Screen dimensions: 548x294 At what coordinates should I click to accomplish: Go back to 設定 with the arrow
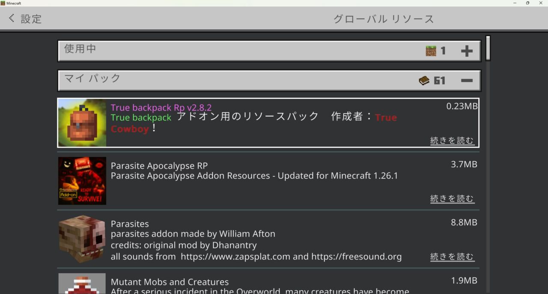(x=12, y=18)
